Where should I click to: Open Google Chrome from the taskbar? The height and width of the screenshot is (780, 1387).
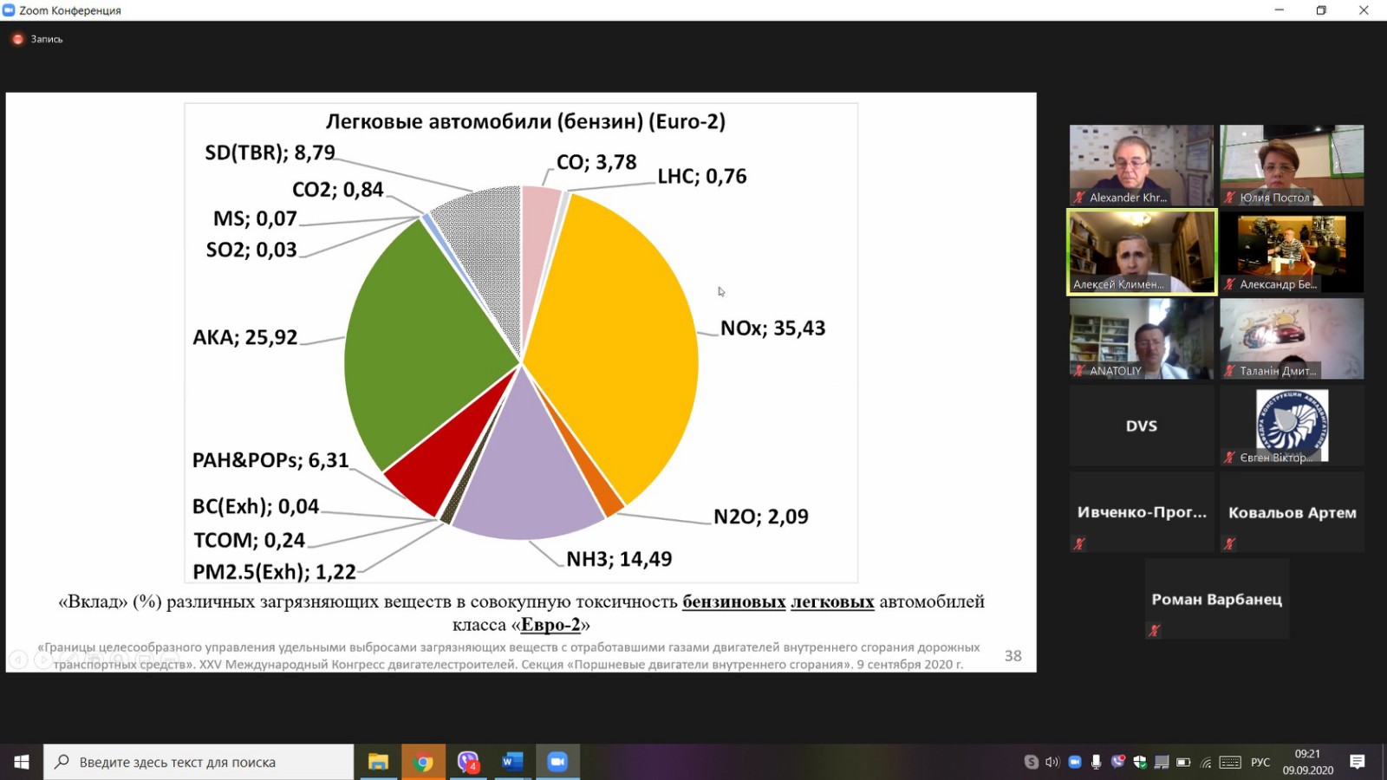pyautogui.click(x=422, y=762)
